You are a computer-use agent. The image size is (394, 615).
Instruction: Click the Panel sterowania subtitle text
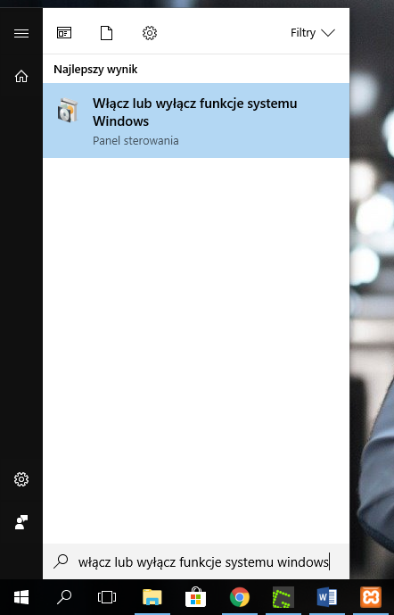point(135,140)
